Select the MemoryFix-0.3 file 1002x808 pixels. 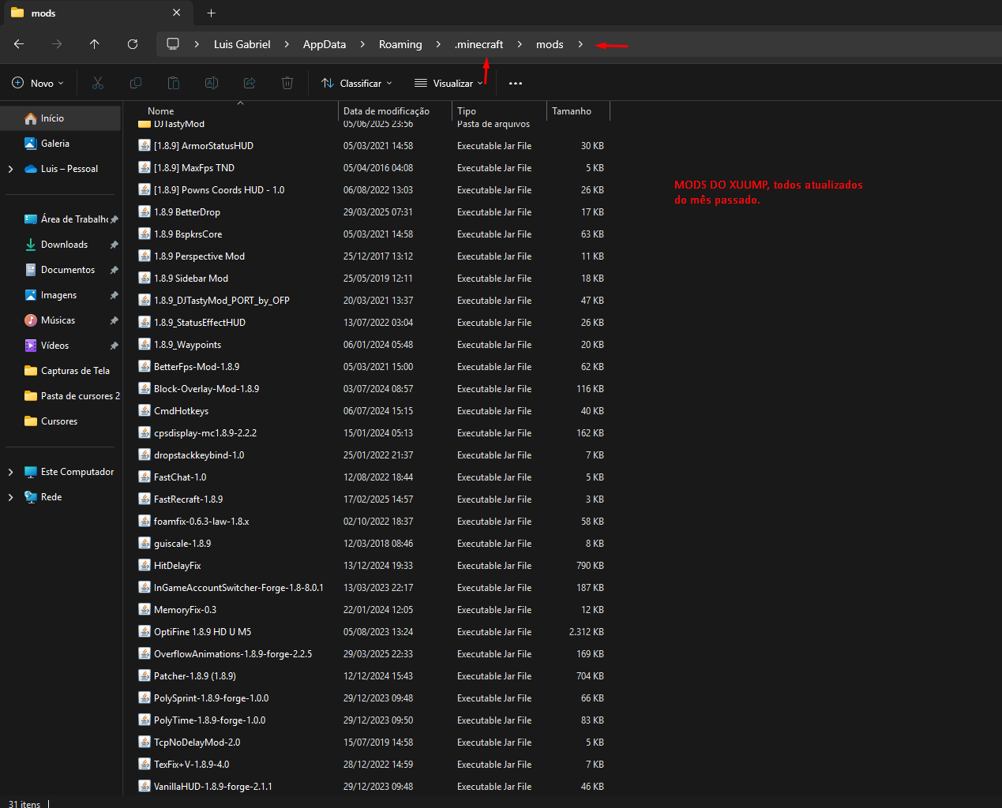[x=371, y=610]
